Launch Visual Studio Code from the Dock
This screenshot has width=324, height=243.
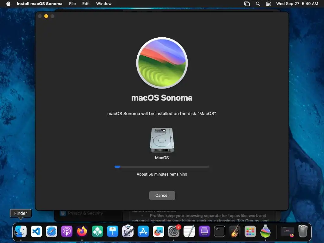point(36,231)
